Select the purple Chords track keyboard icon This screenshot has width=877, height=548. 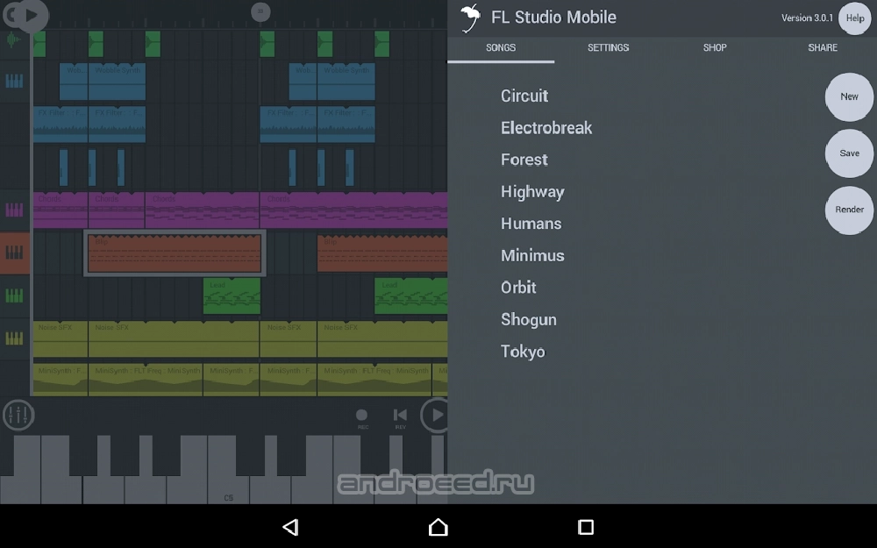pyautogui.click(x=15, y=210)
